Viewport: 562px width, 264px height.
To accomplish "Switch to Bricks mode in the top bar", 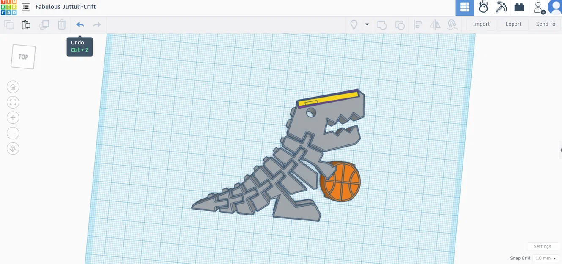I will pyautogui.click(x=519, y=7).
